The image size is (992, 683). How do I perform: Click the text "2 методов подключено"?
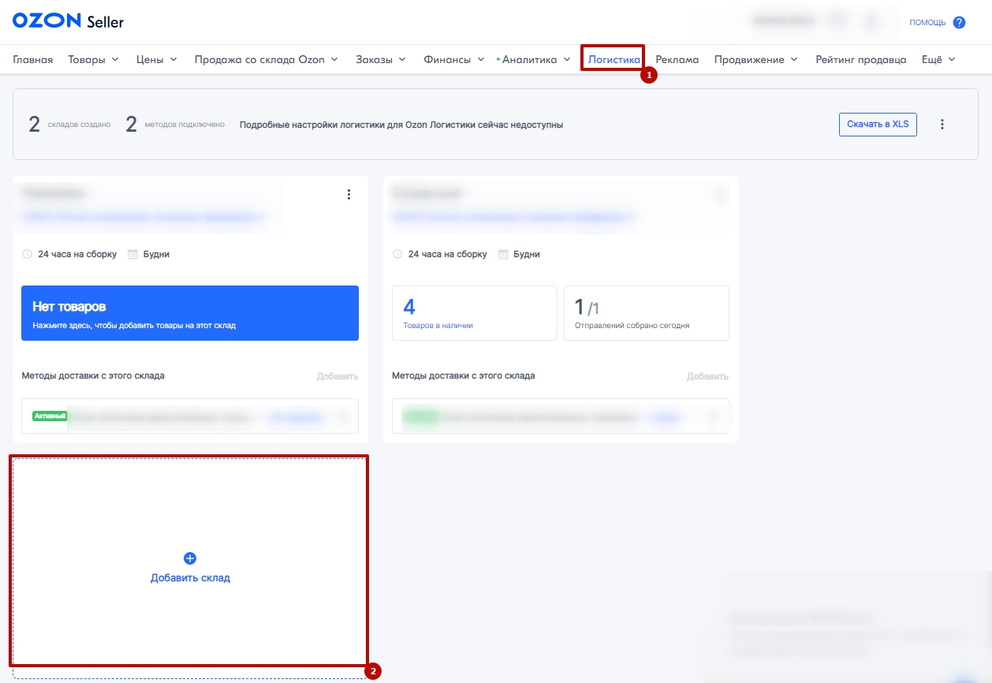pos(175,125)
